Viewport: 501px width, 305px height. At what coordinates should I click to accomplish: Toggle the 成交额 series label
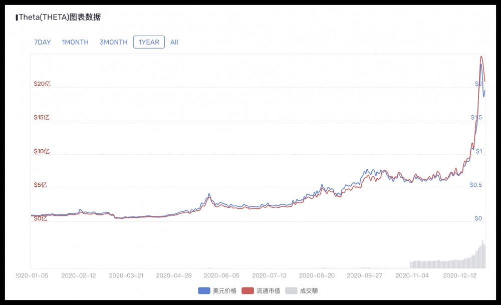pos(309,290)
